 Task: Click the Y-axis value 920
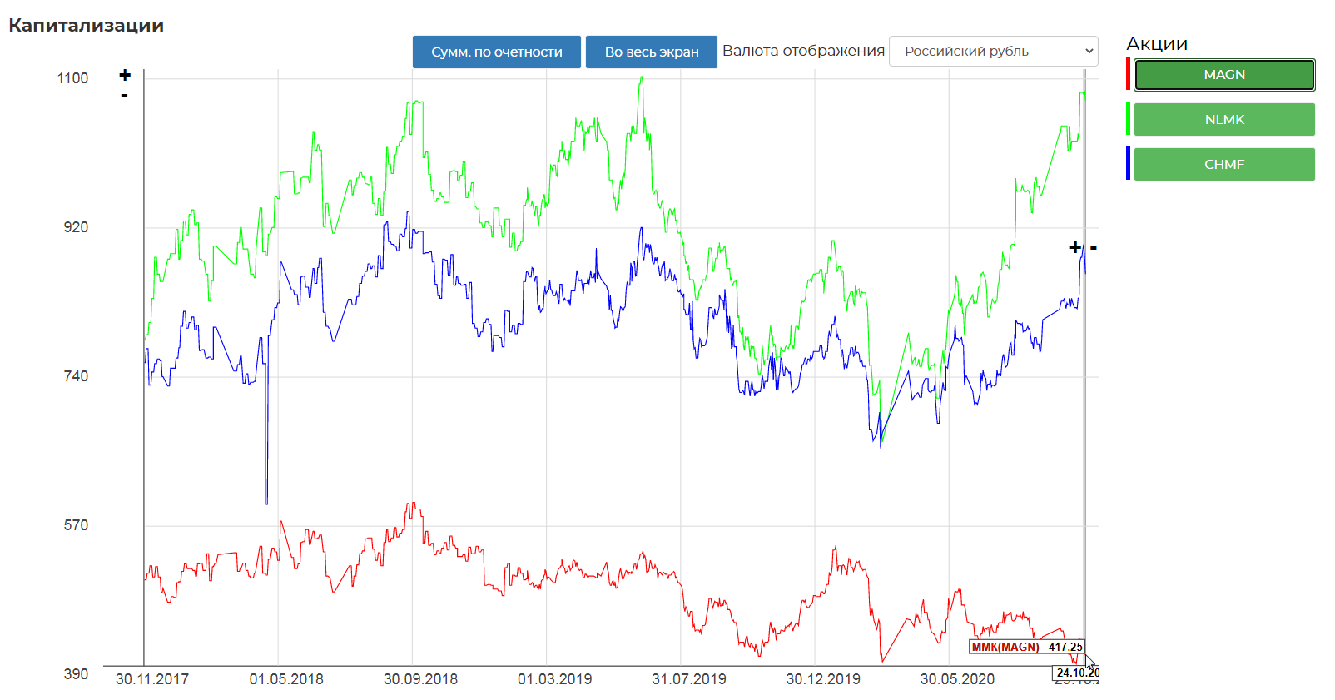pyautogui.click(x=76, y=227)
